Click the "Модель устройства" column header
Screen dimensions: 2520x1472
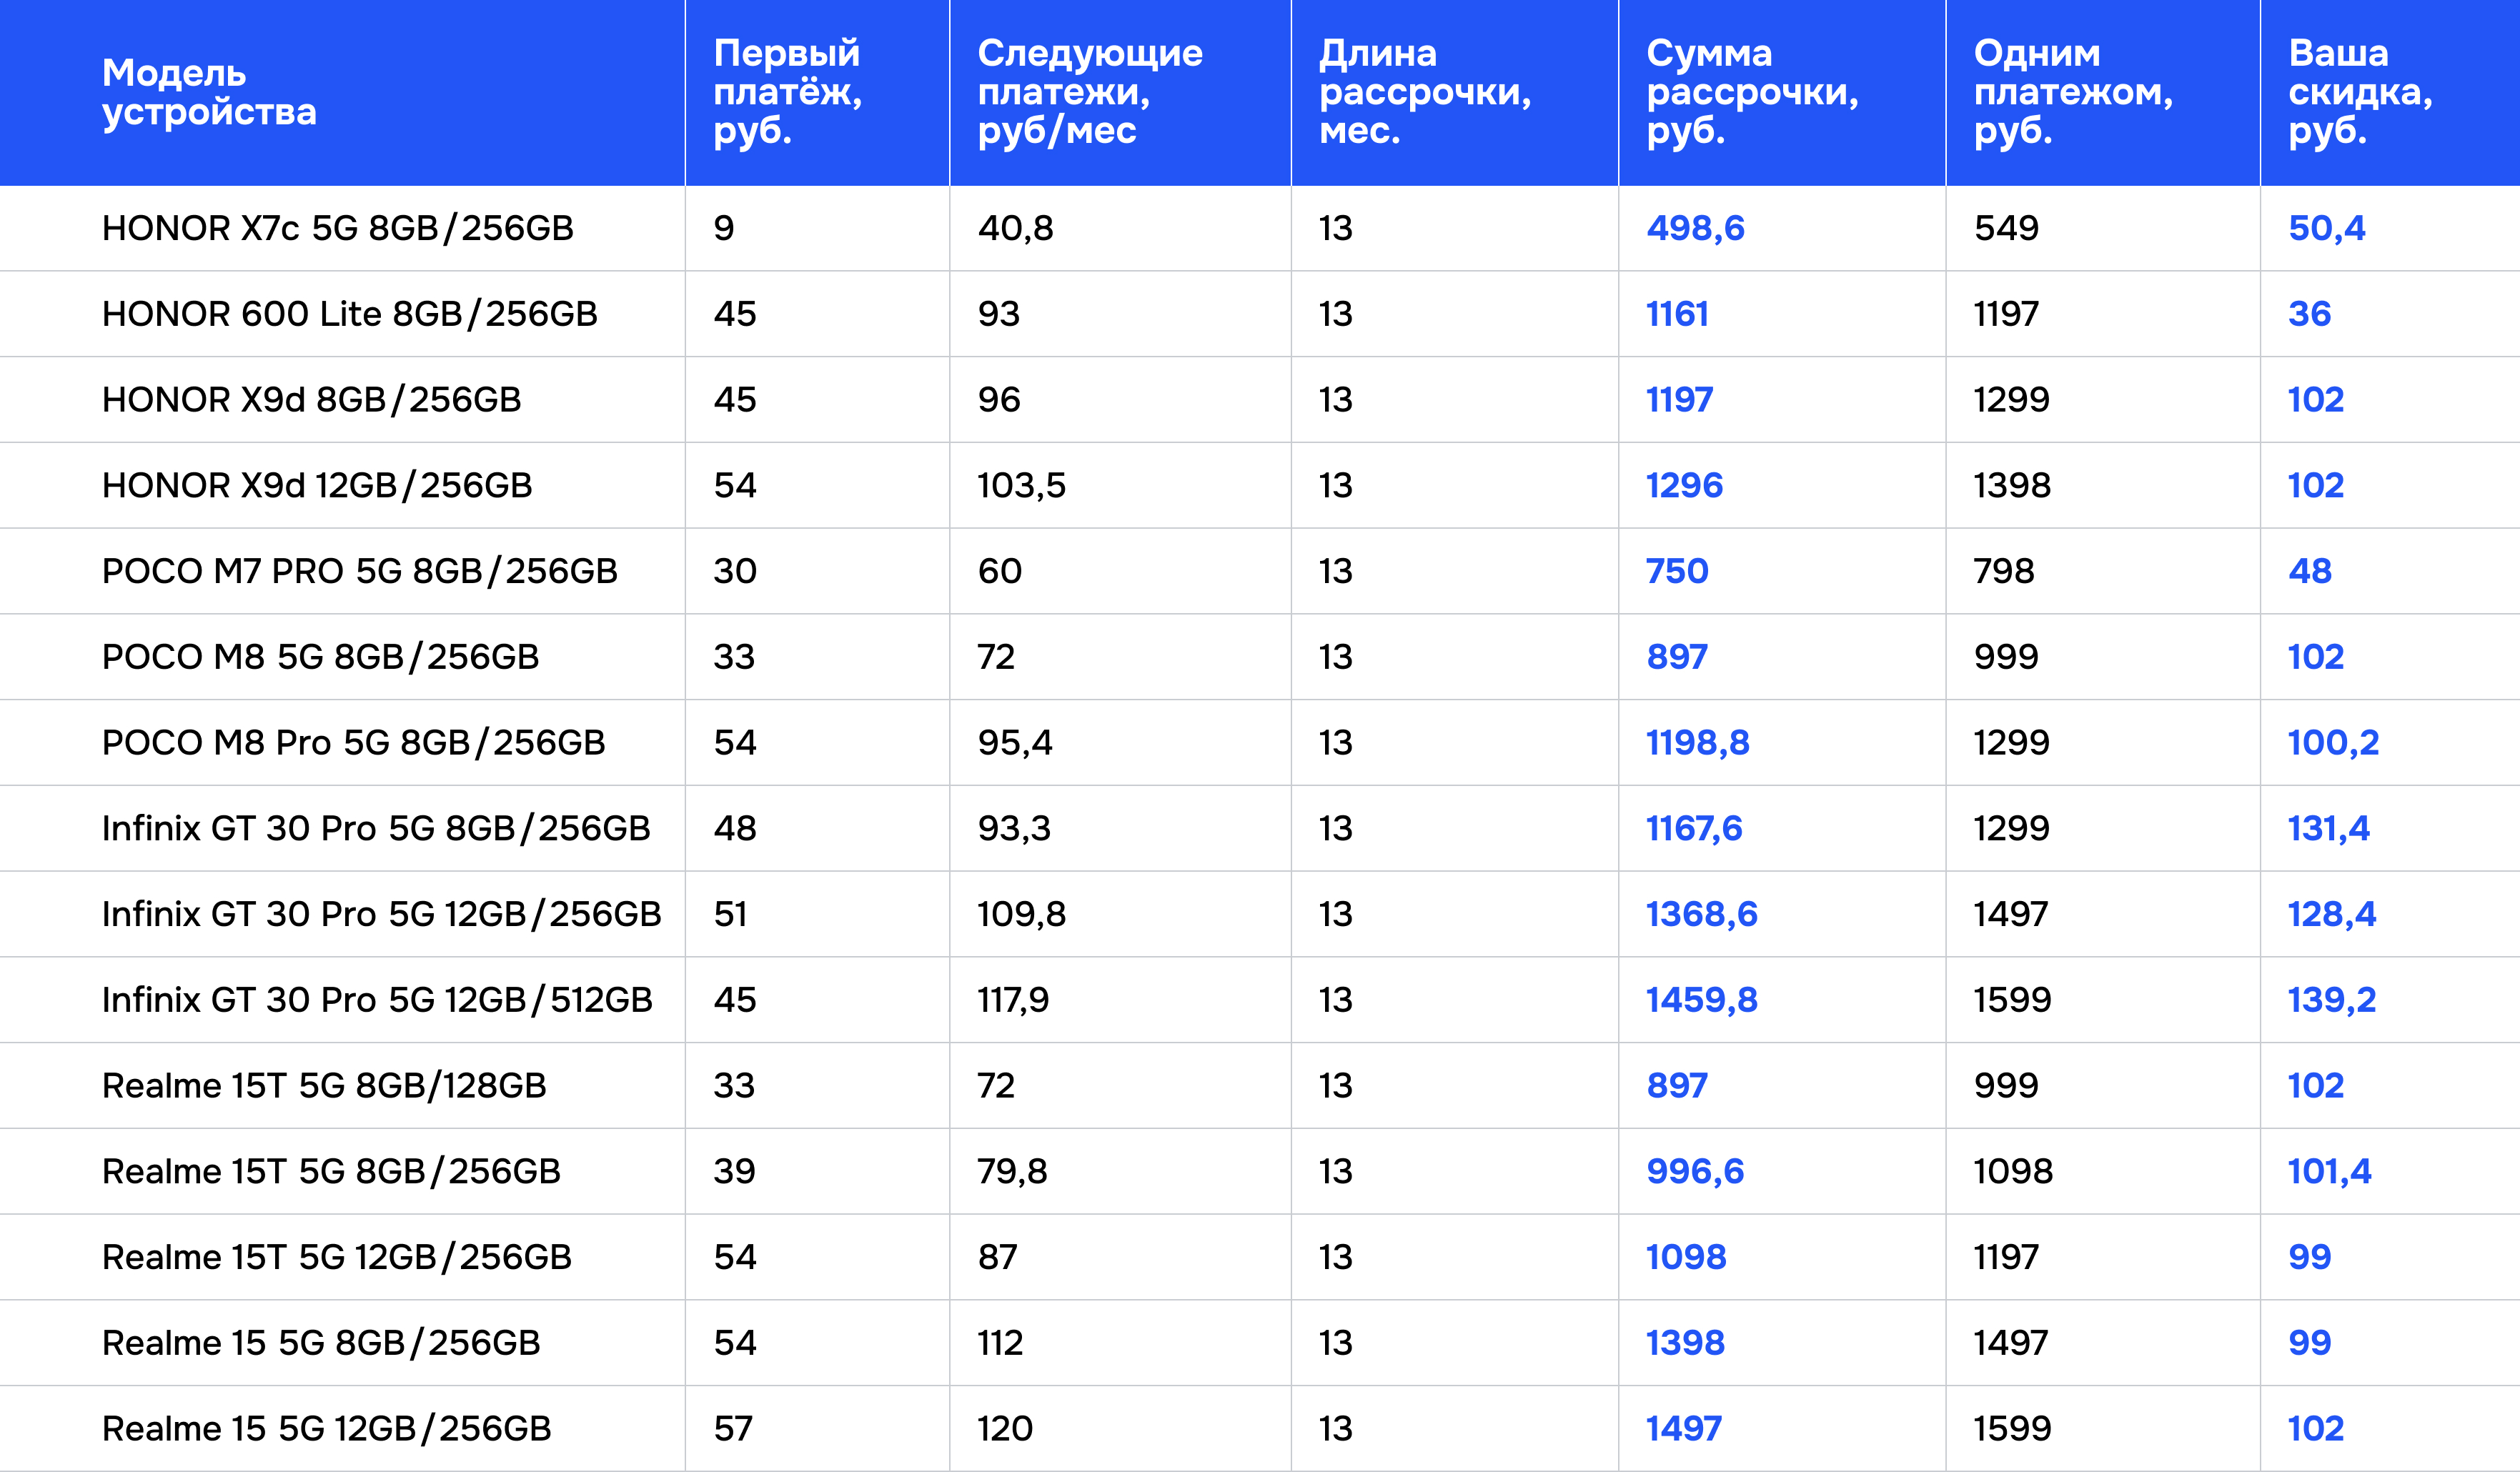coord(209,92)
